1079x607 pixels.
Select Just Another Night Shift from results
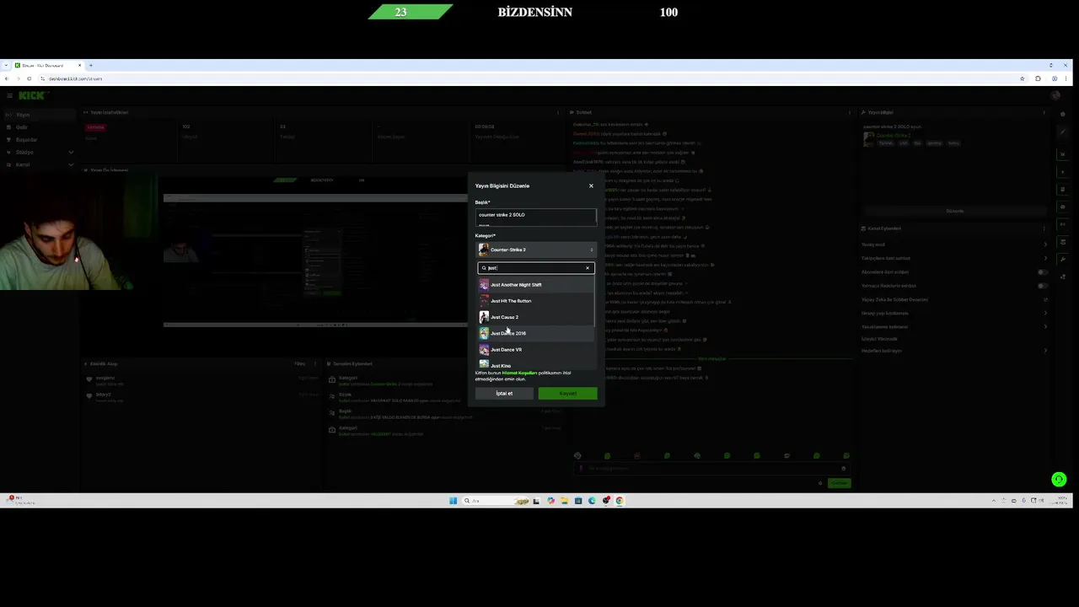coord(534,285)
